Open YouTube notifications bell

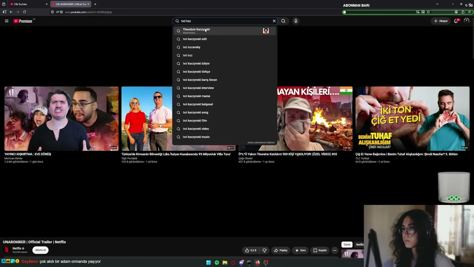click(456, 21)
